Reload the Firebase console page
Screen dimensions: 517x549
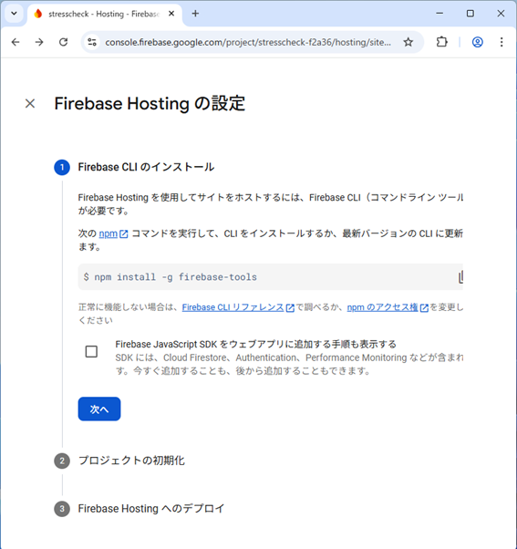(x=63, y=42)
